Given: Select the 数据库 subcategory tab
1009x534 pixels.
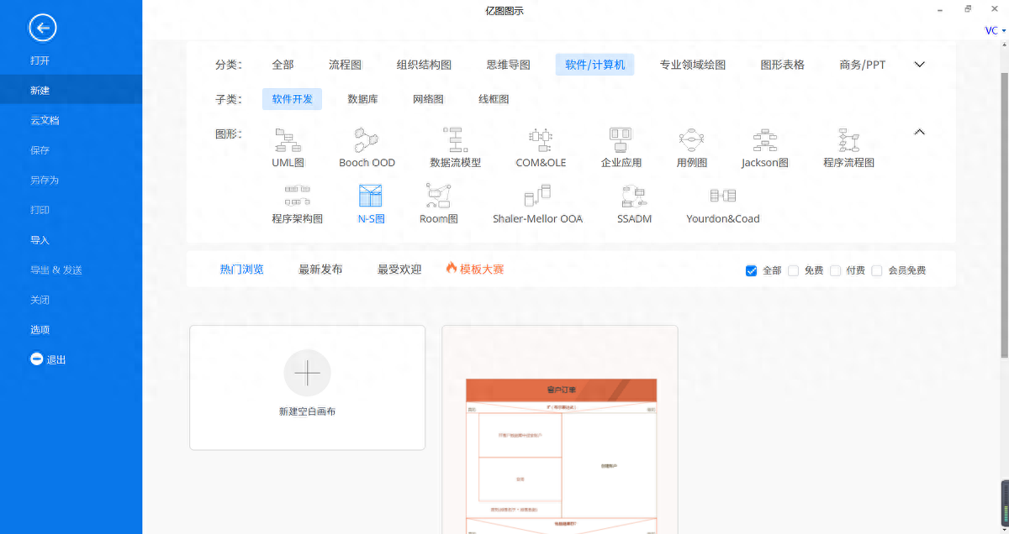Looking at the screenshot, I should 362,99.
